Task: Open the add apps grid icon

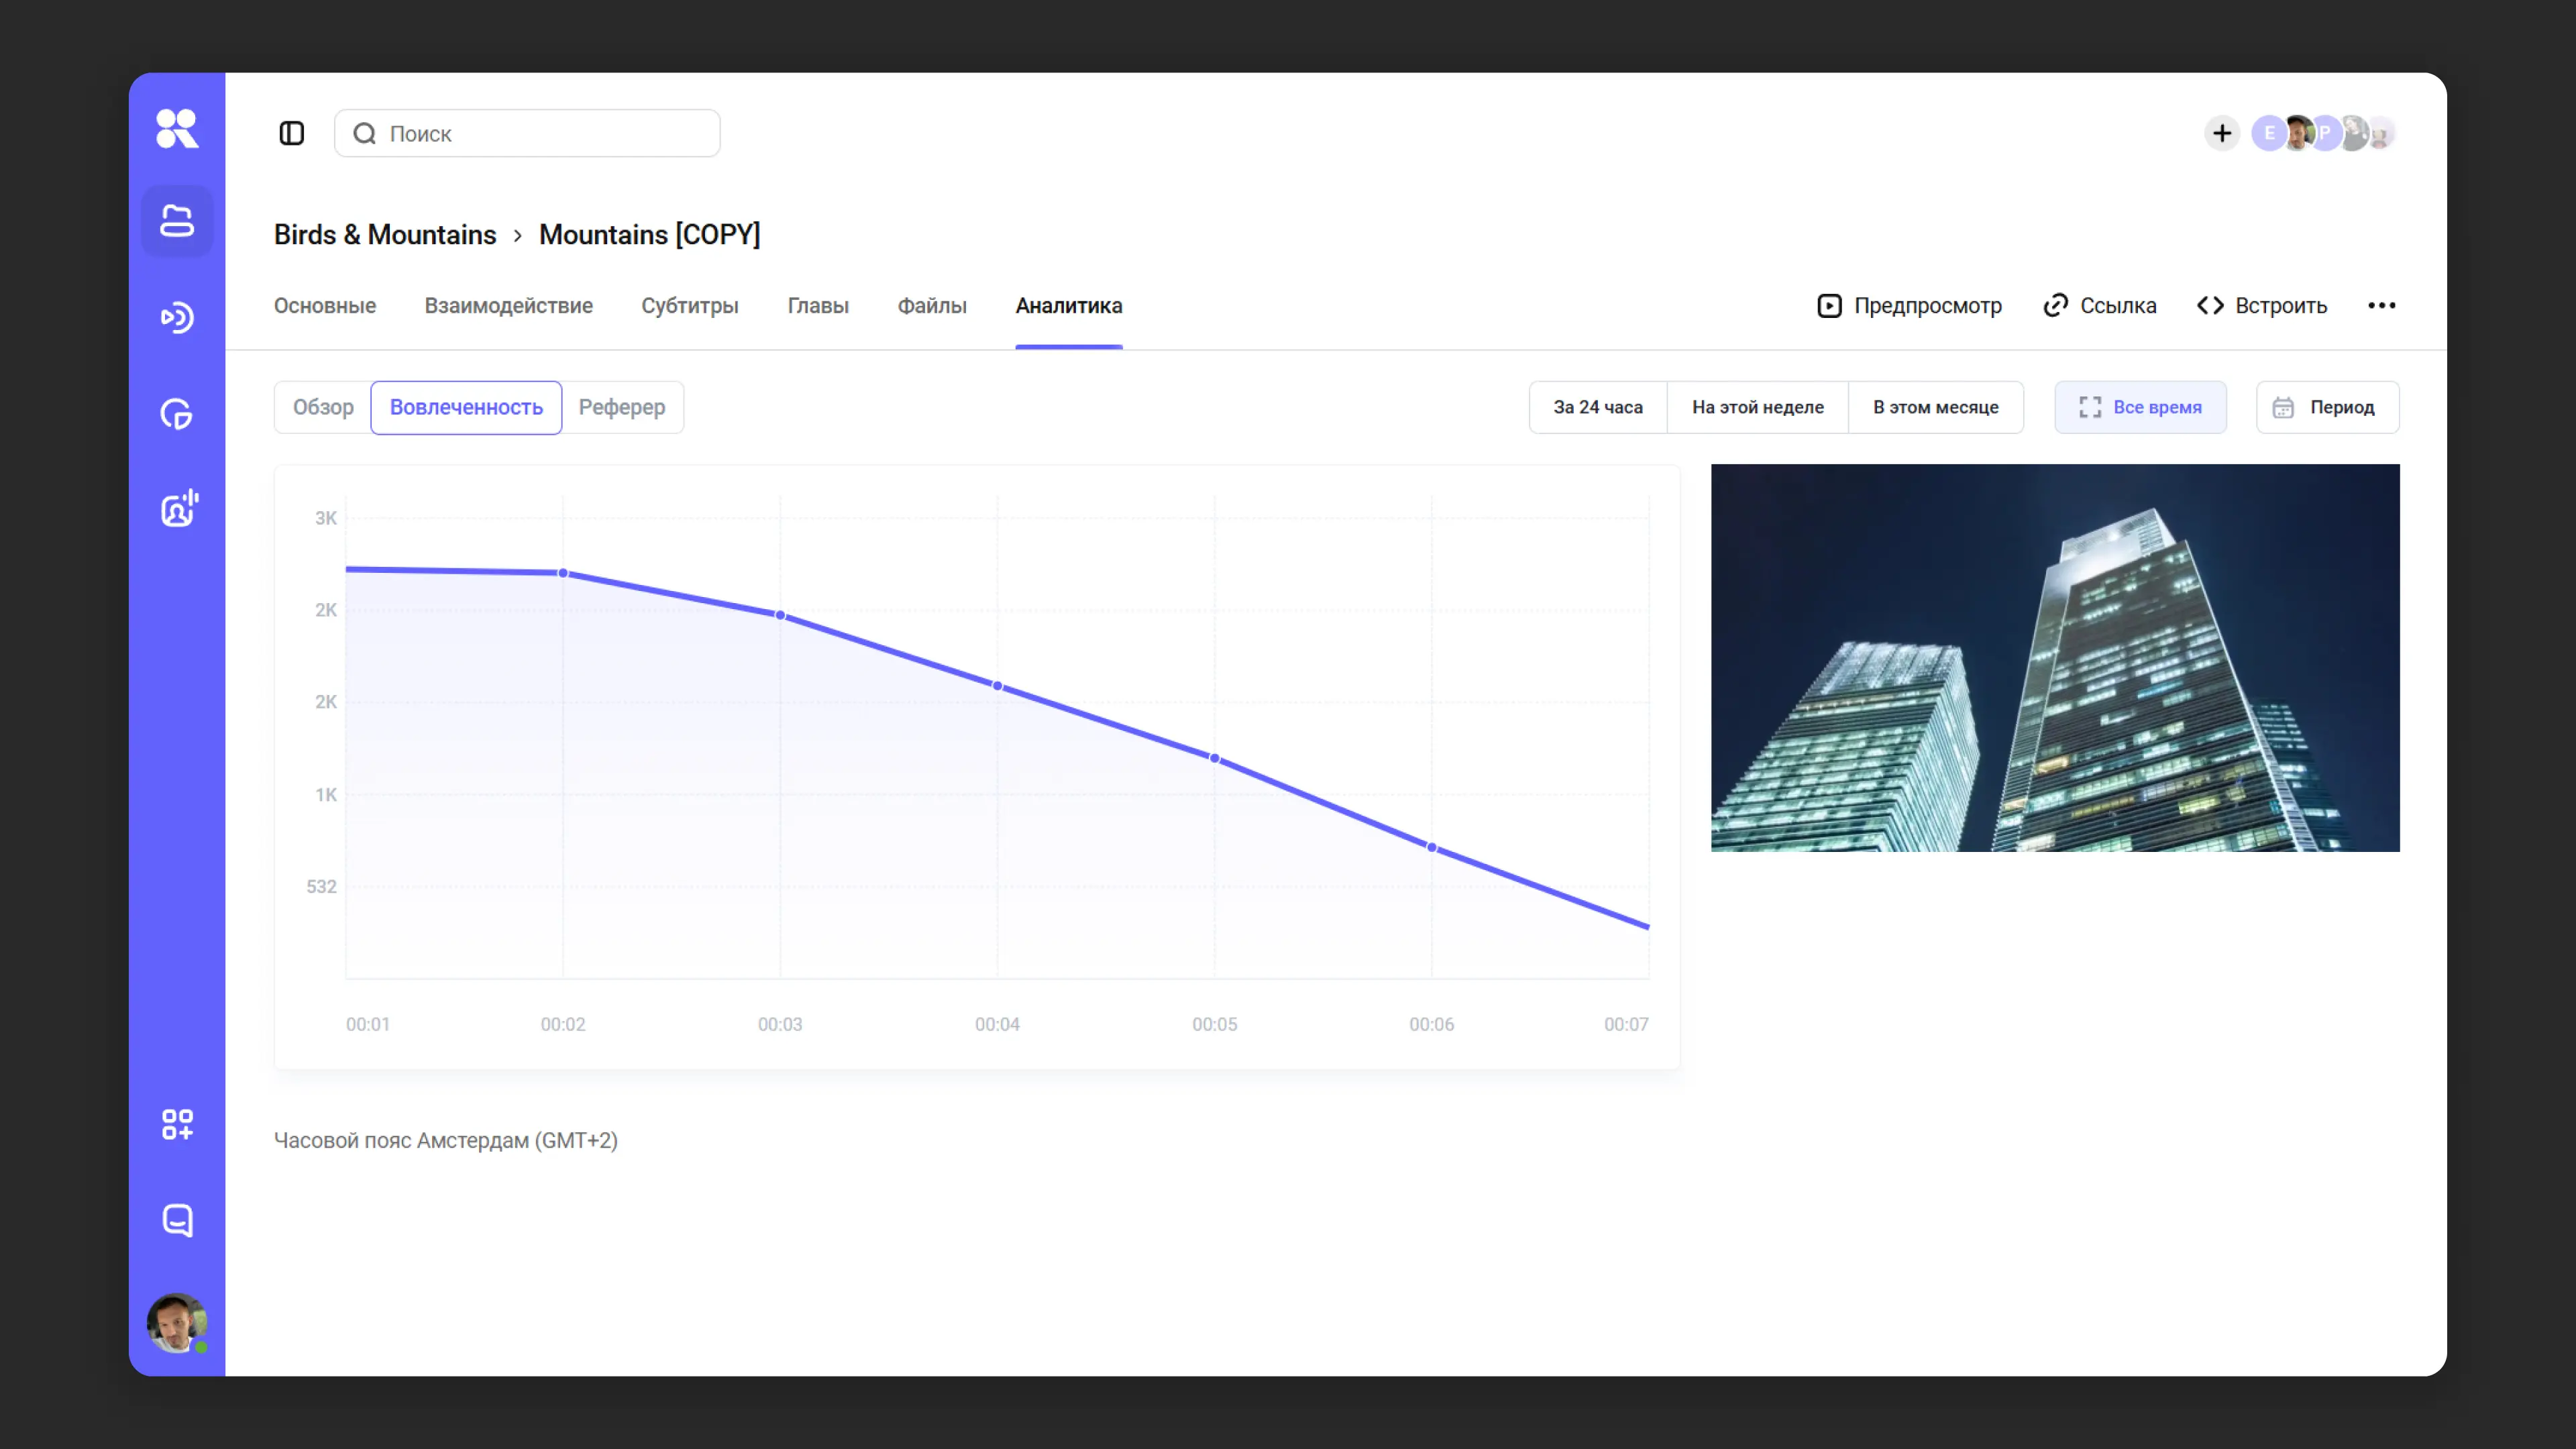Action: (x=177, y=1124)
